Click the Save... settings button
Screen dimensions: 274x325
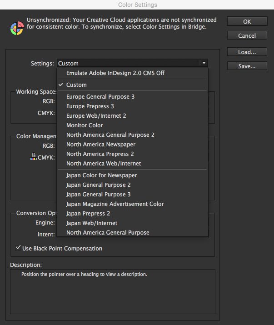[x=247, y=66]
